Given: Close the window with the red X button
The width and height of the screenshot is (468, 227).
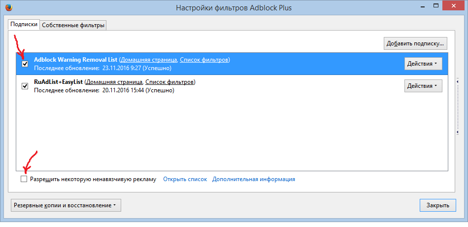Looking at the screenshot, I should coord(453,6).
